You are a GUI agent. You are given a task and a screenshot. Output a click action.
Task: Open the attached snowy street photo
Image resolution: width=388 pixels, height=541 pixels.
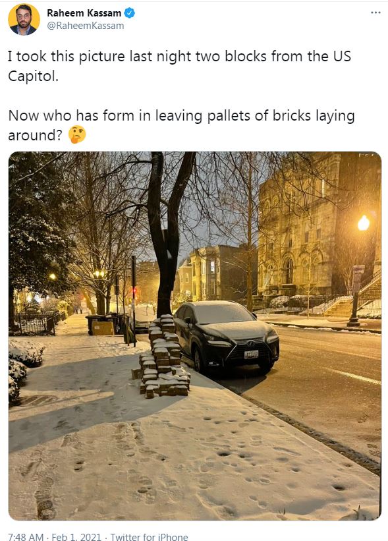[195, 335]
